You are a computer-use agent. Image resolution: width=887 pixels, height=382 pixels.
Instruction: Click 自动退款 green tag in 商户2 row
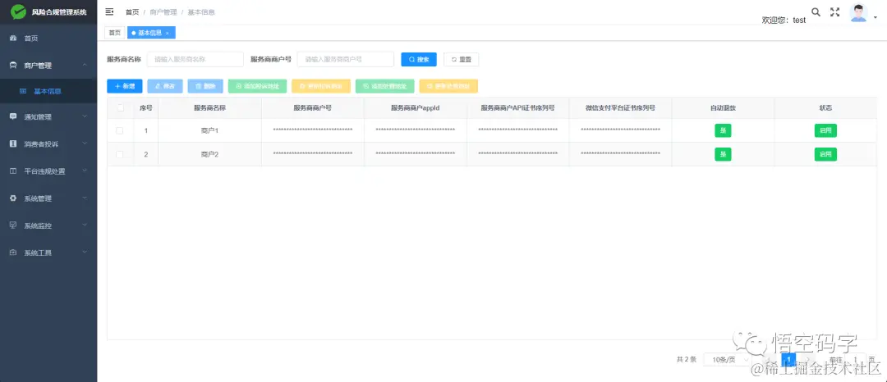point(723,154)
